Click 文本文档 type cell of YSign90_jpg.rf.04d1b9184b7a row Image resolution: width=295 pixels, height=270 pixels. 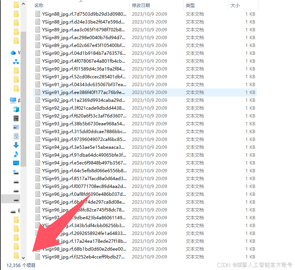point(195,53)
